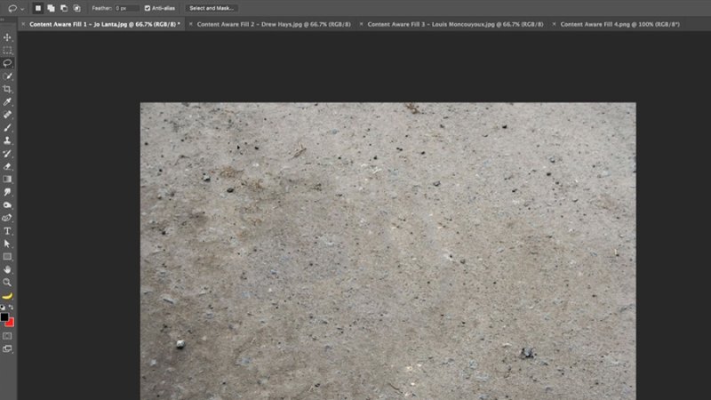
Task: Select the Gradient tool
Action: (7, 180)
